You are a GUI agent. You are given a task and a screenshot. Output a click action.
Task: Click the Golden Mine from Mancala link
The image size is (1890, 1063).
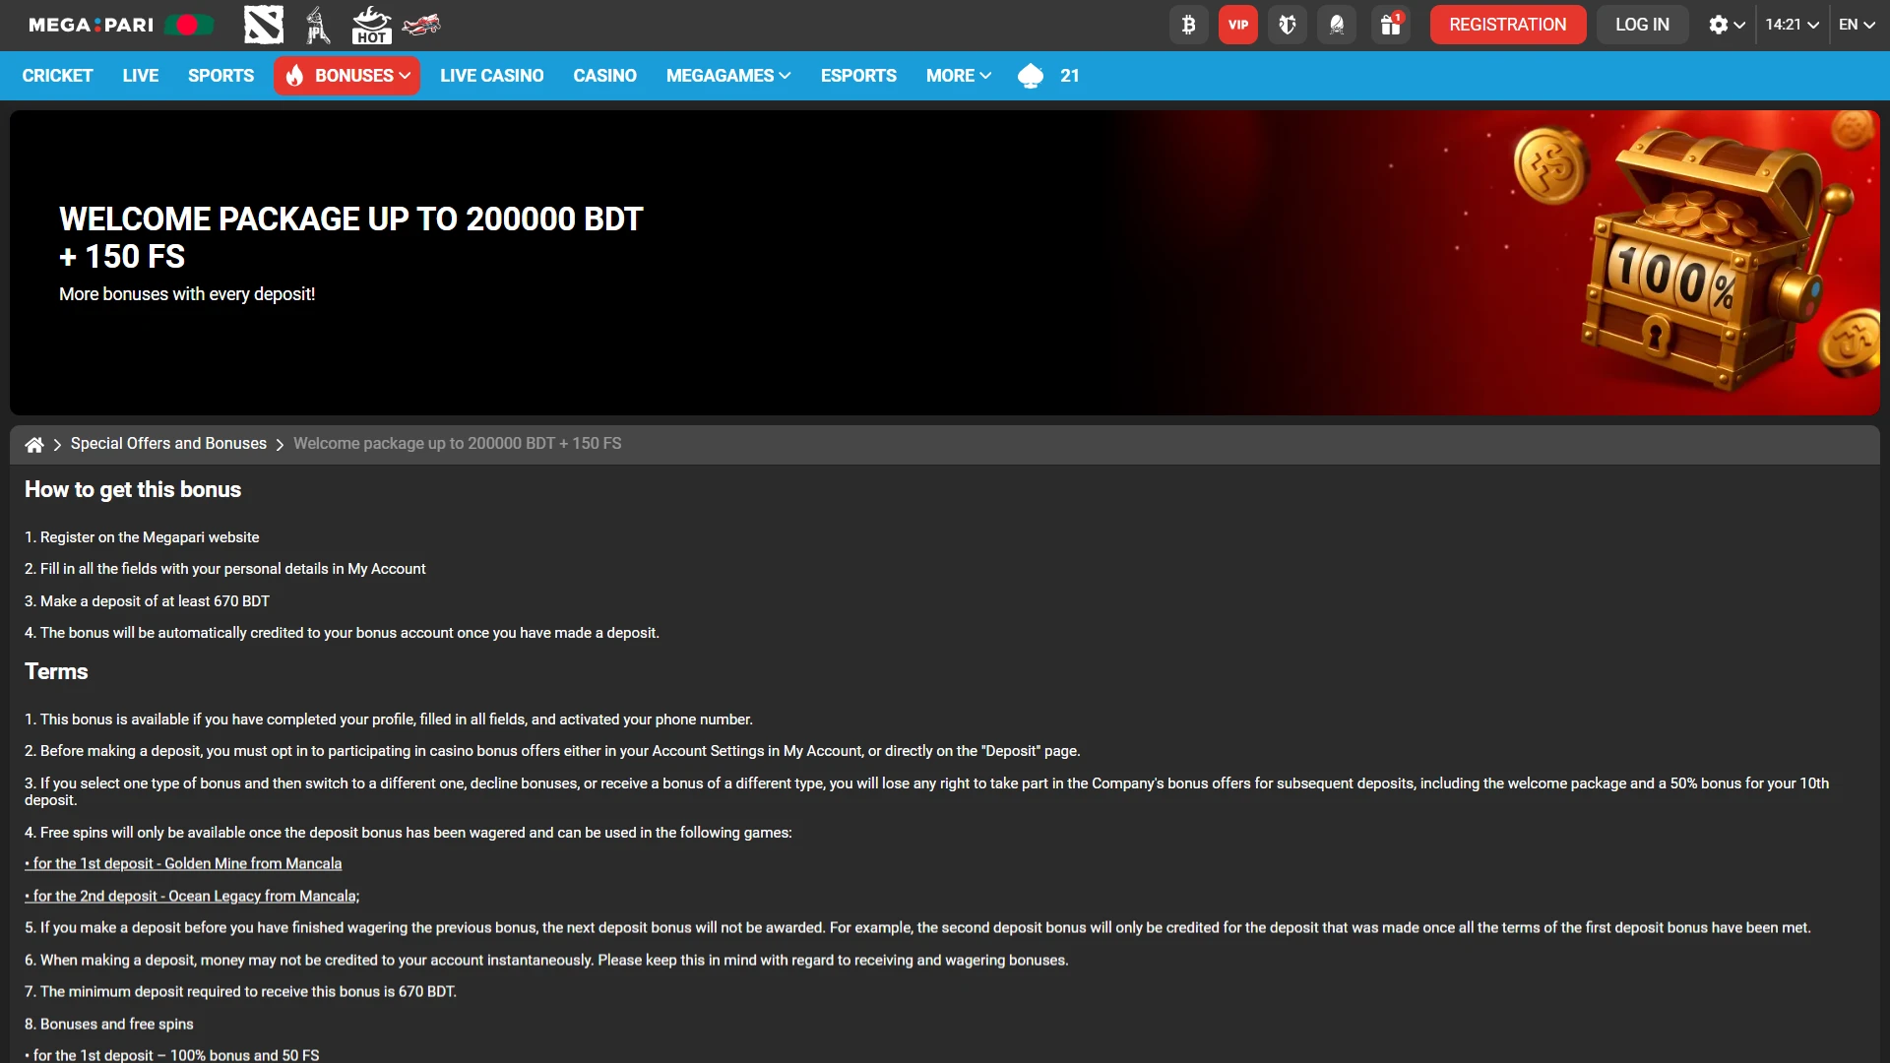[x=183, y=863]
